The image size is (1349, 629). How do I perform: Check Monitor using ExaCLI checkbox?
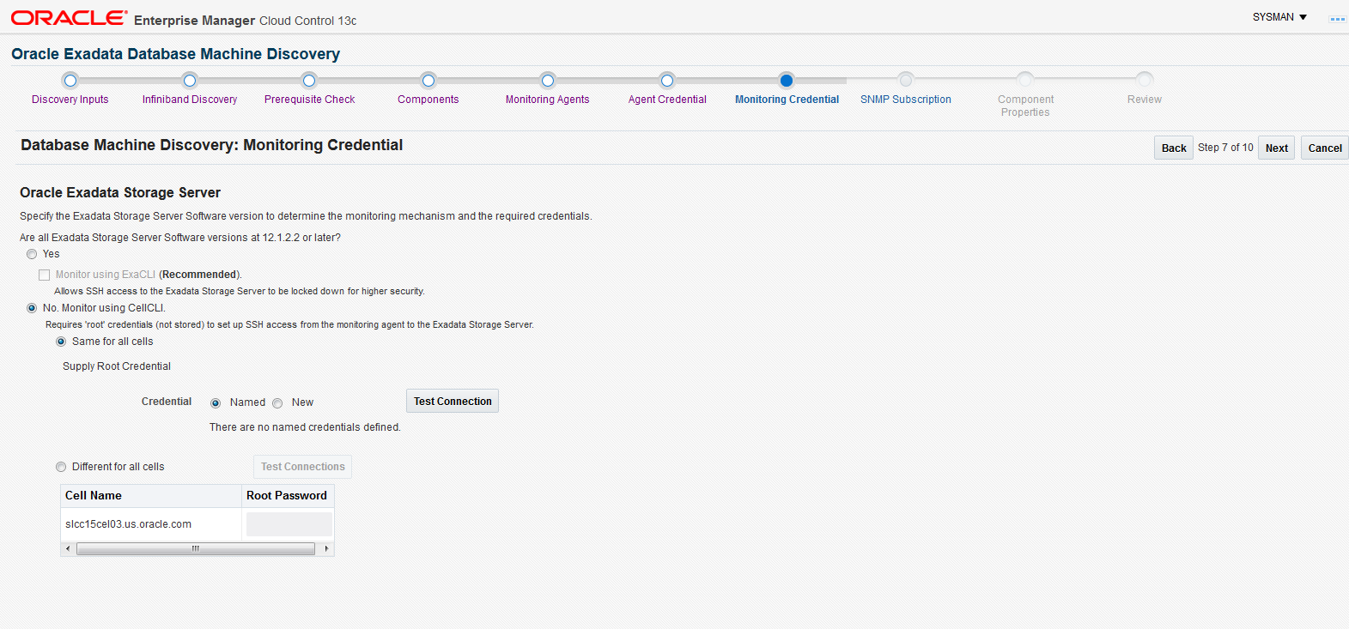coord(44,275)
